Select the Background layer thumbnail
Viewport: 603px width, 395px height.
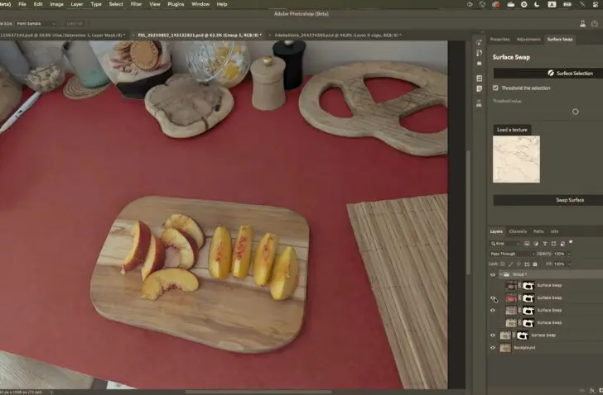tap(505, 348)
